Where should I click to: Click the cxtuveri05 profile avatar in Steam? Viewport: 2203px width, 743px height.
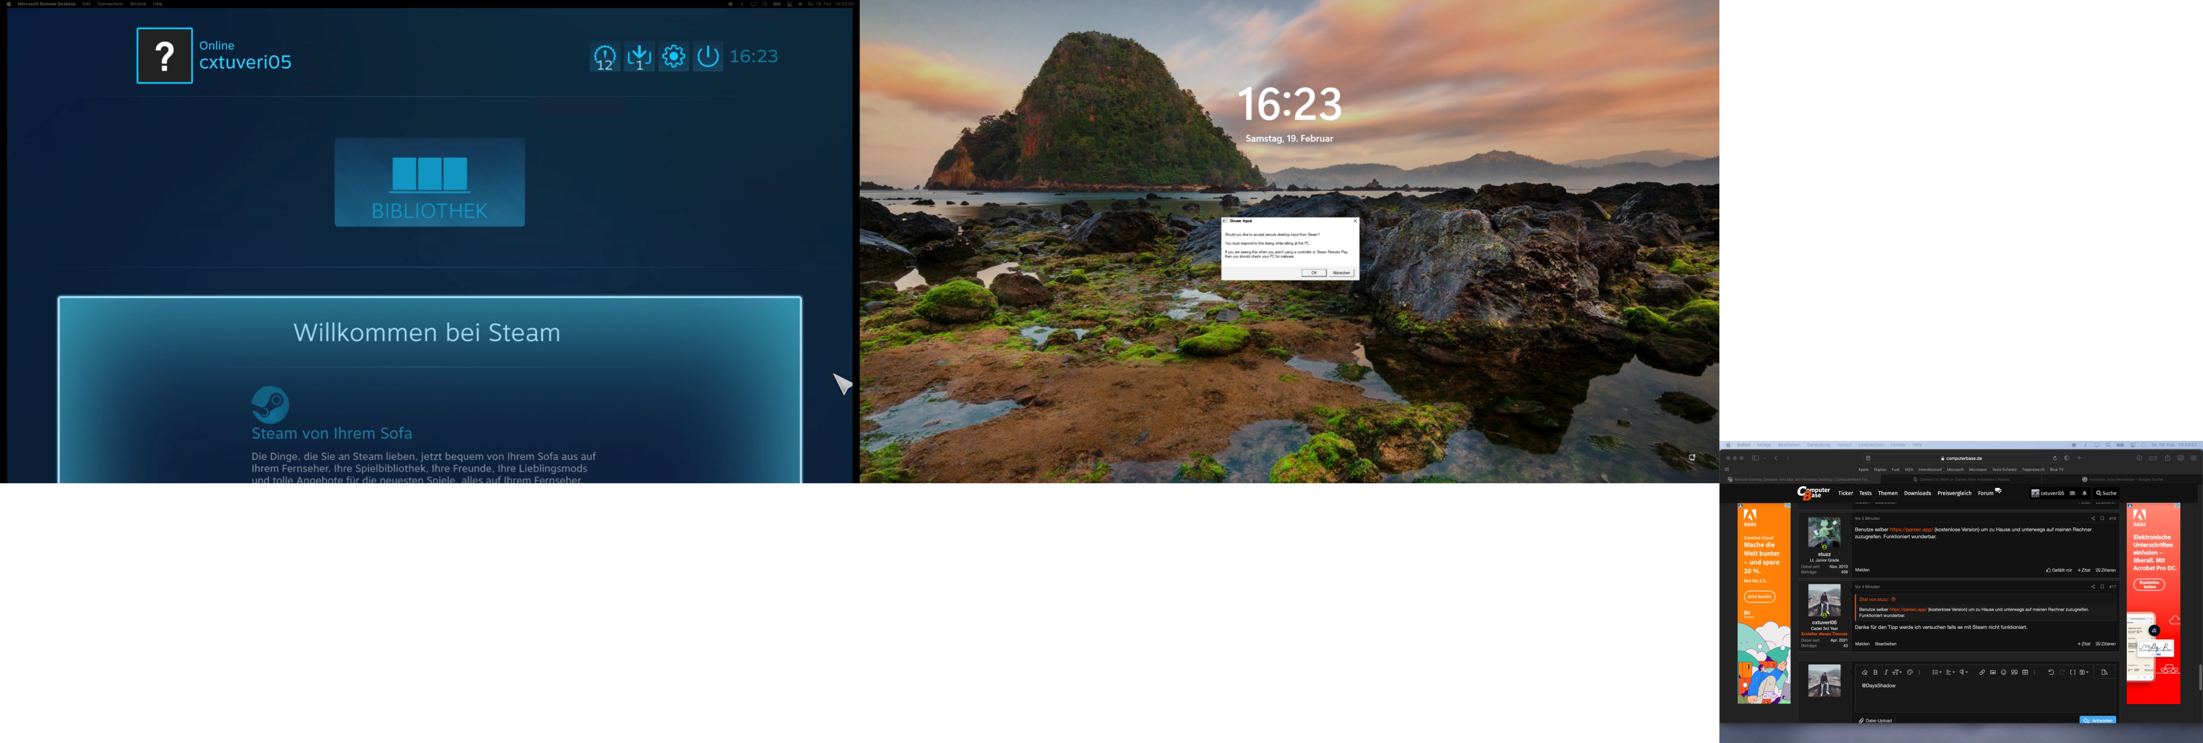click(x=164, y=56)
